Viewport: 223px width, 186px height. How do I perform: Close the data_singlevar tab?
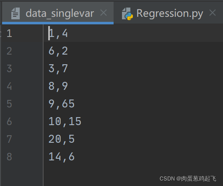click(104, 13)
